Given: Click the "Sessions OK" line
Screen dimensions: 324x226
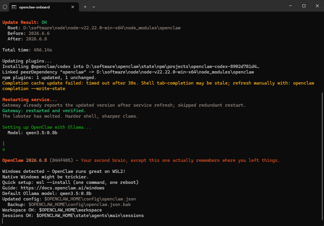Looking at the screenshot, I should point(73,216).
